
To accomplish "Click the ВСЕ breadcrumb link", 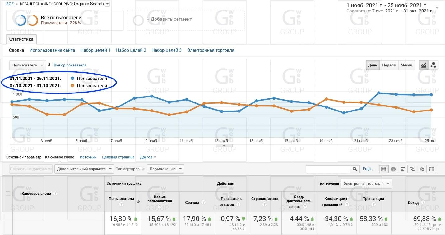I will tap(10, 4).
